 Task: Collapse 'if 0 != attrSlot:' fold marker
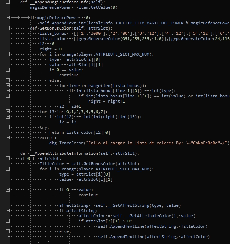tap(8, 158)
